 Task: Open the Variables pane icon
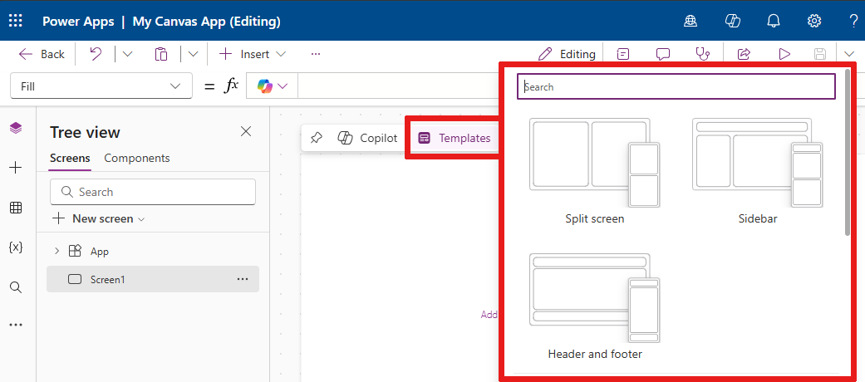16,247
